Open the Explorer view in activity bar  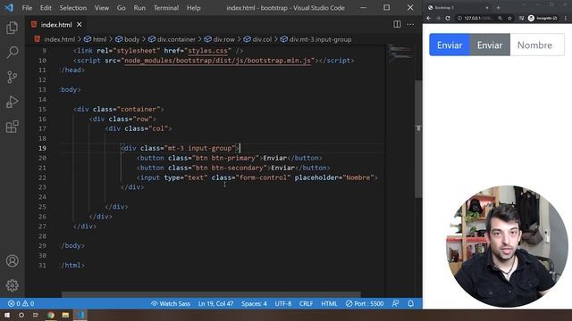tap(12, 28)
